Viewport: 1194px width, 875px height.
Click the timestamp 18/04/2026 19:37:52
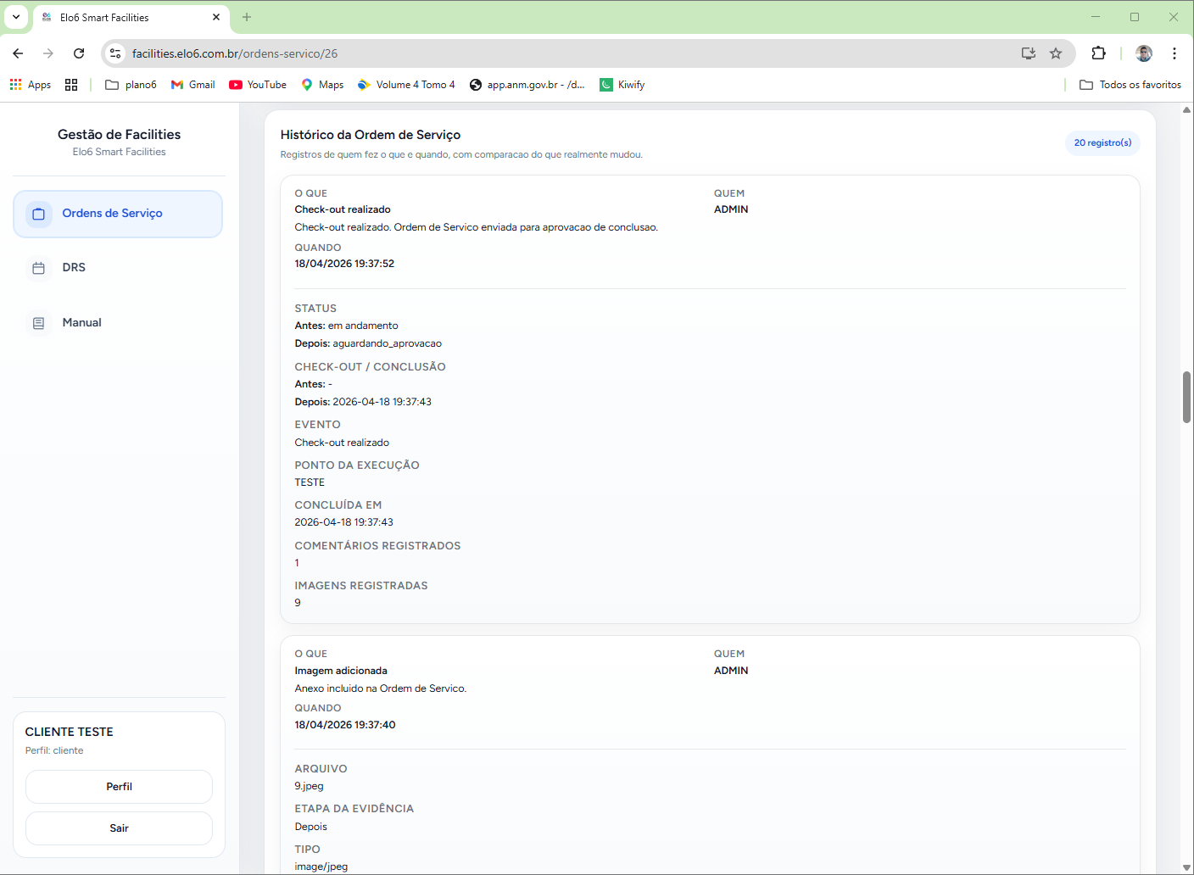tap(344, 264)
